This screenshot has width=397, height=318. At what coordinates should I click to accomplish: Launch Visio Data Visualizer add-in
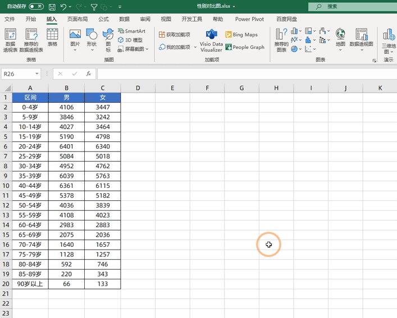tap(211, 40)
